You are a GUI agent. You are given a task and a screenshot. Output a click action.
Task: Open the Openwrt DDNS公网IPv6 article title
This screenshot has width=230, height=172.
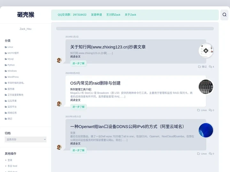pos(127,126)
